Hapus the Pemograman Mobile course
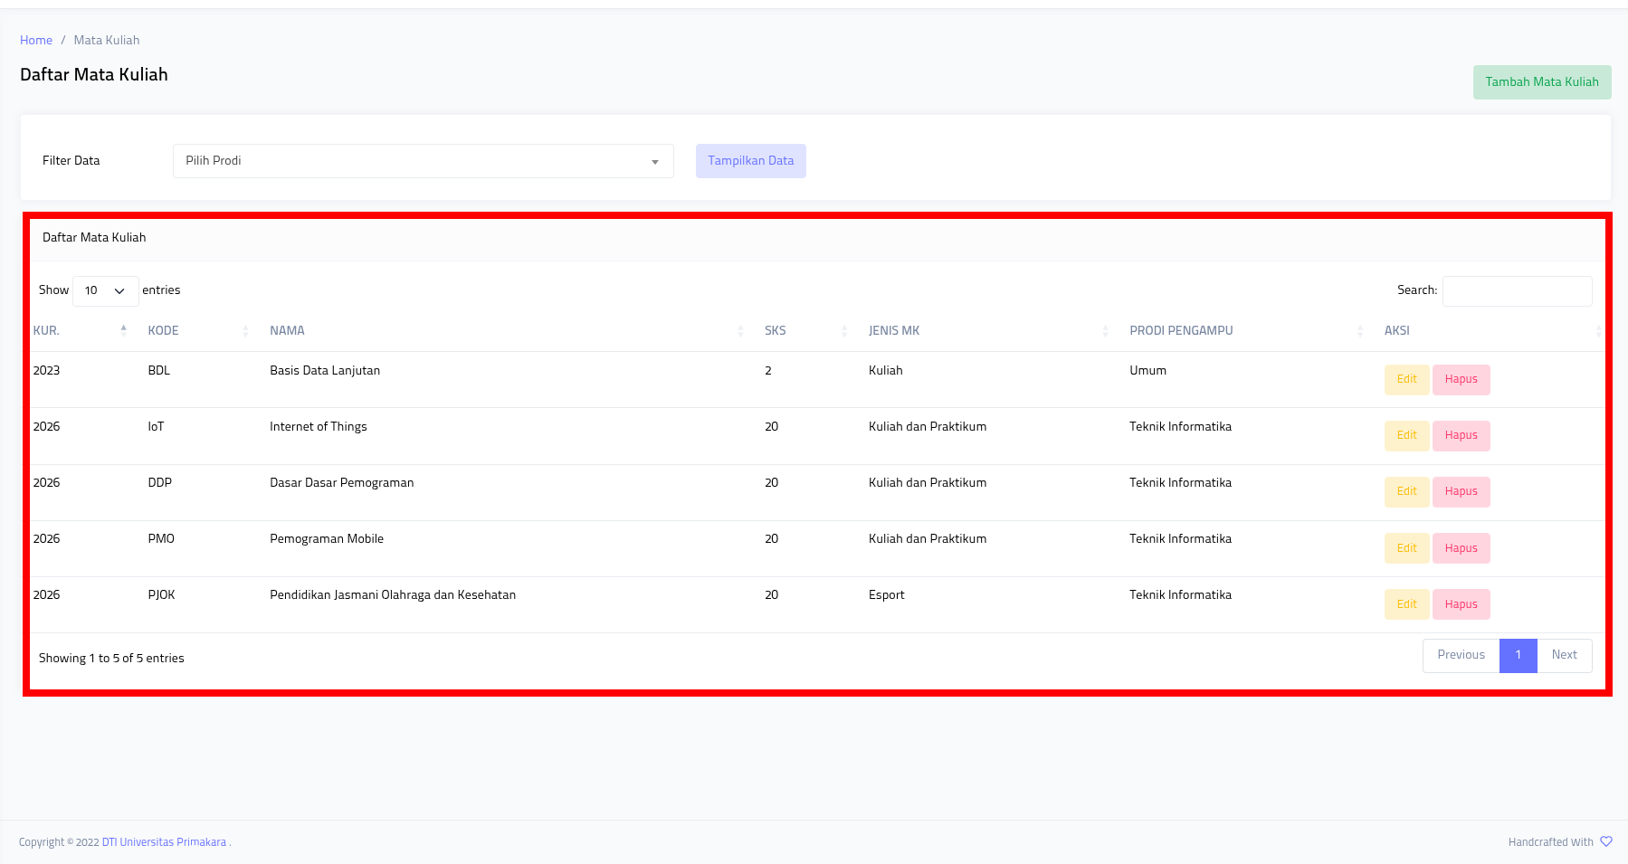Viewport: 1628px width, 864px height. click(1461, 548)
